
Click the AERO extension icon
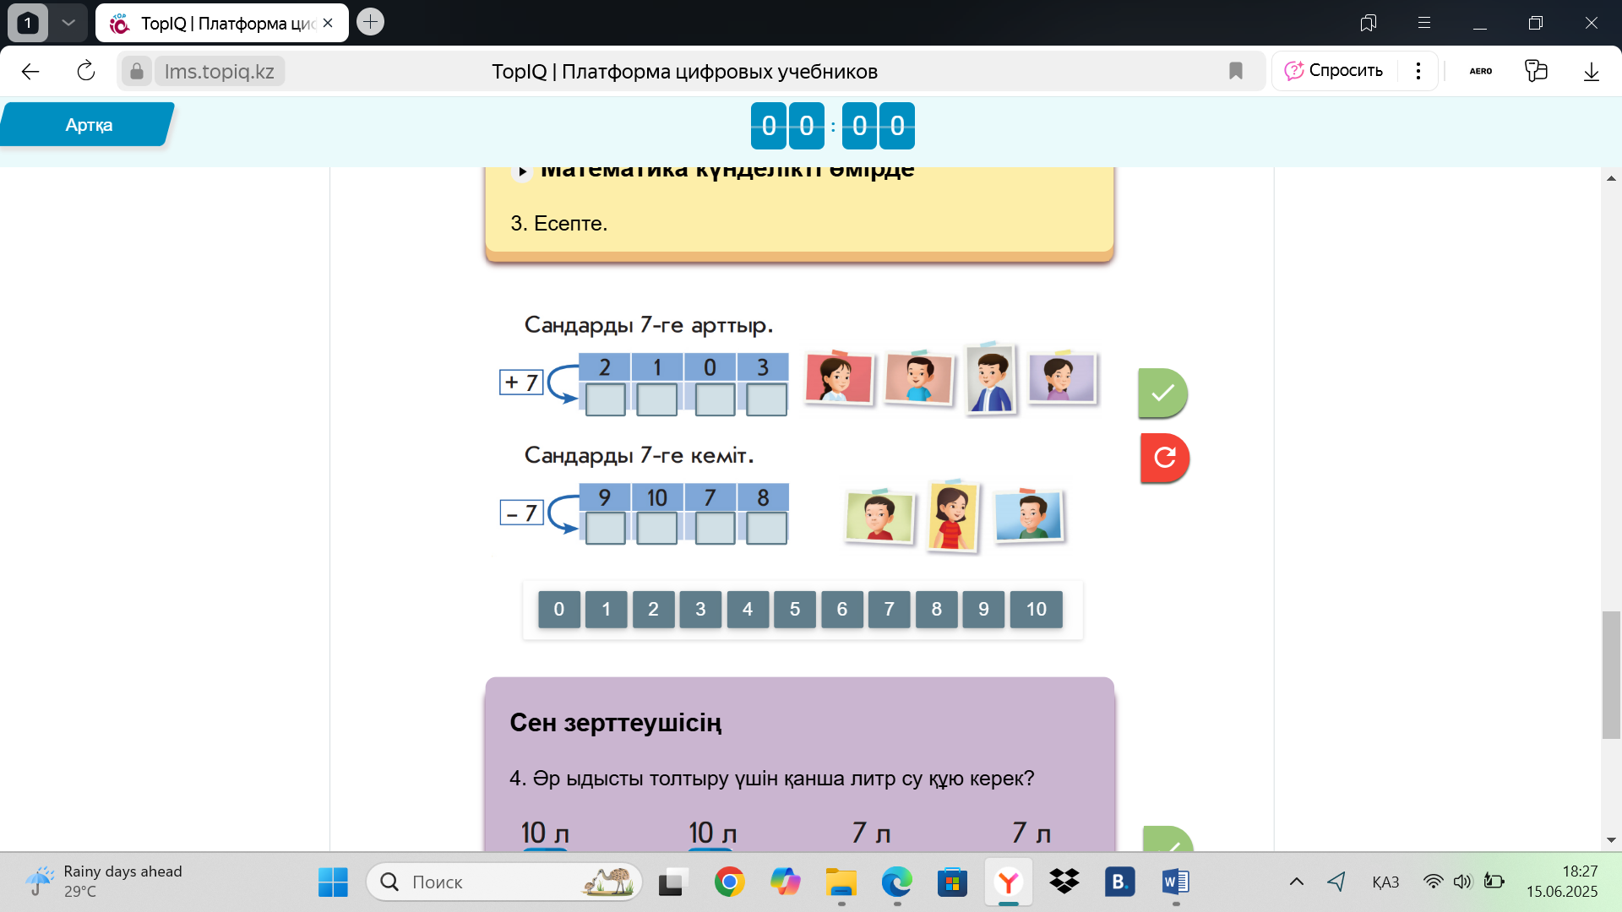pyautogui.click(x=1480, y=71)
